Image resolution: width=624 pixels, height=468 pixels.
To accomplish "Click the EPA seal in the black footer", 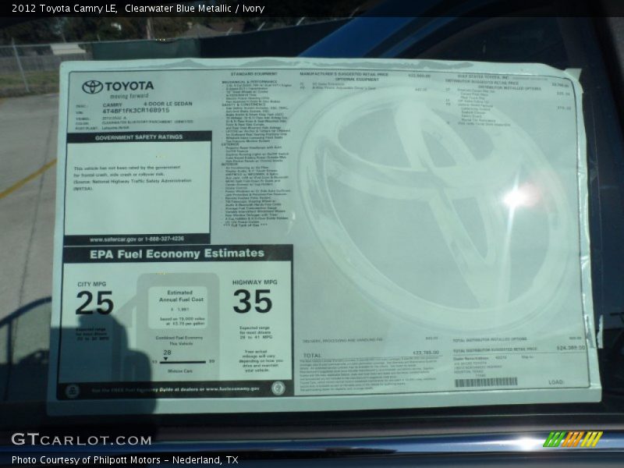I will [x=73, y=389].
